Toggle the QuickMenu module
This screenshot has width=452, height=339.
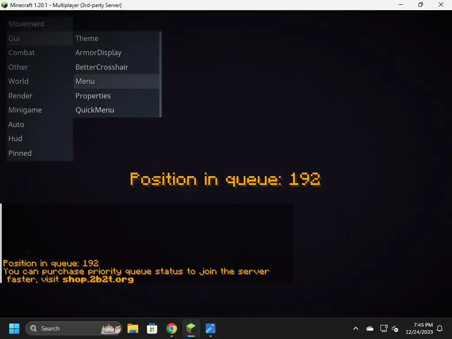116,110
